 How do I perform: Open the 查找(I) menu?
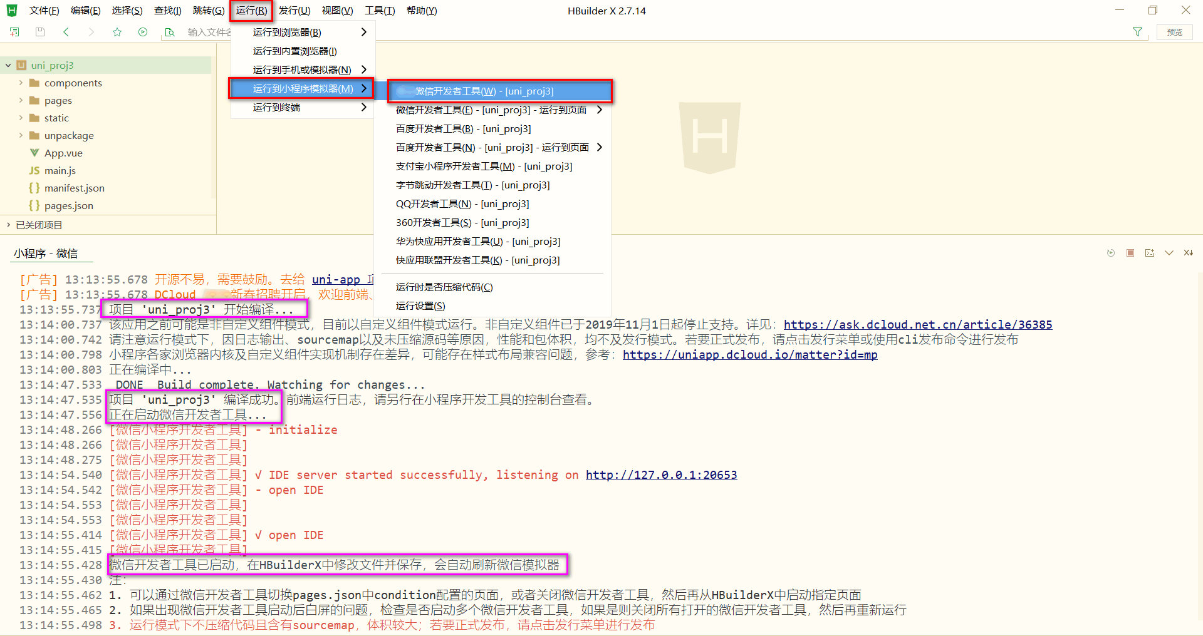[167, 11]
